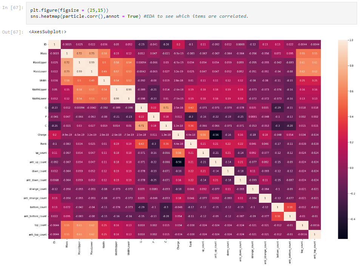This screenshot has width=362, height=271.
Task: Click the 0.38 cell in bottom_count row
Action: (x=290, y=207)
